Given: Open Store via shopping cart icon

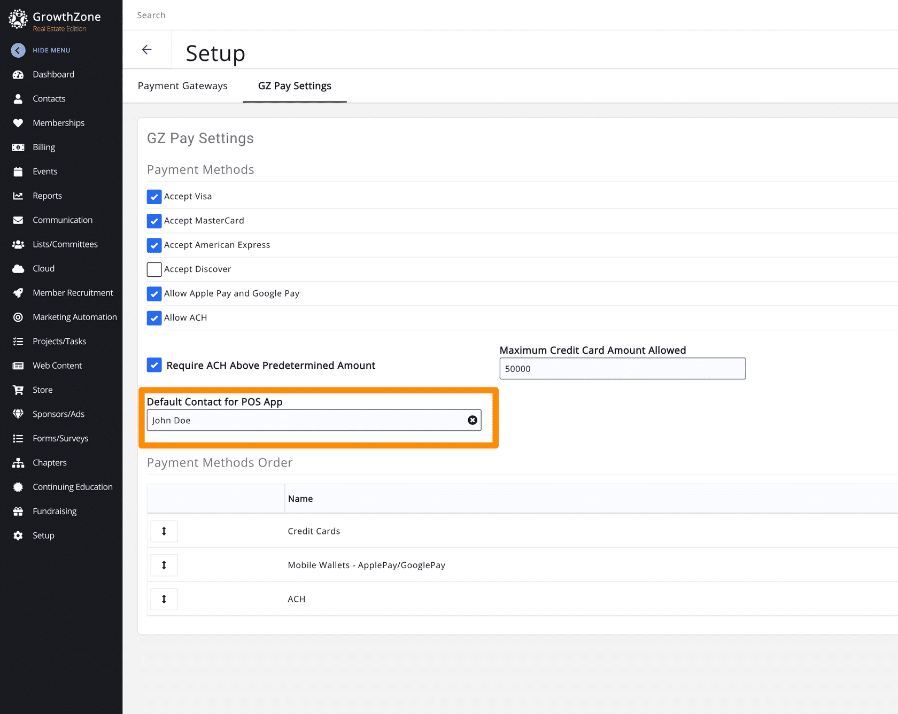Looking at the screenshot, I should click(18, 390).
